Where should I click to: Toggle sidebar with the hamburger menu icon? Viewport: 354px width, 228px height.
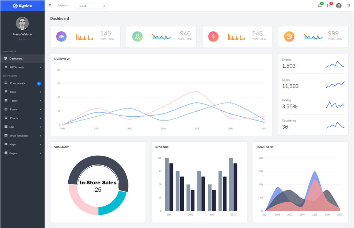tap(50, 6)
